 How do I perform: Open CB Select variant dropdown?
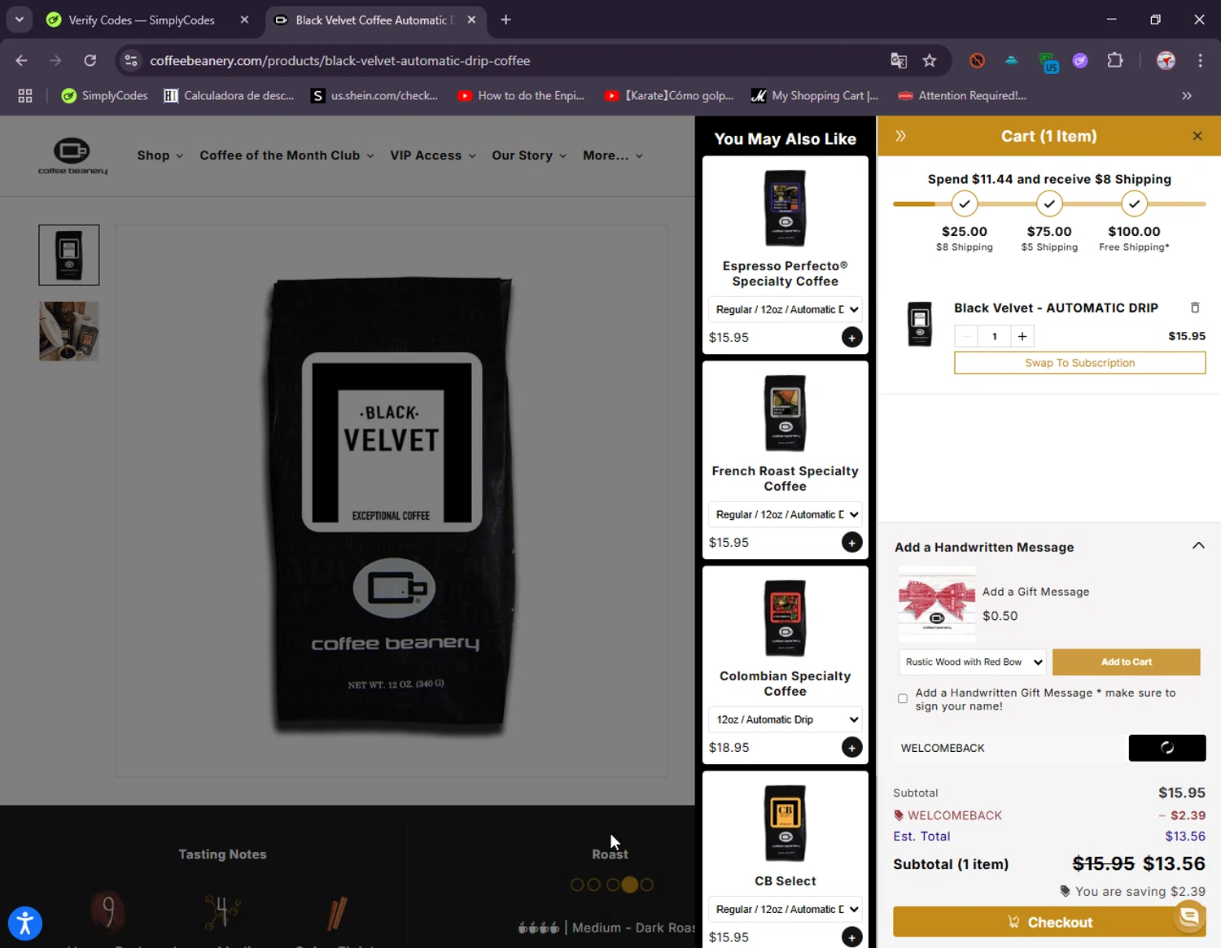[x=785, y=909]
